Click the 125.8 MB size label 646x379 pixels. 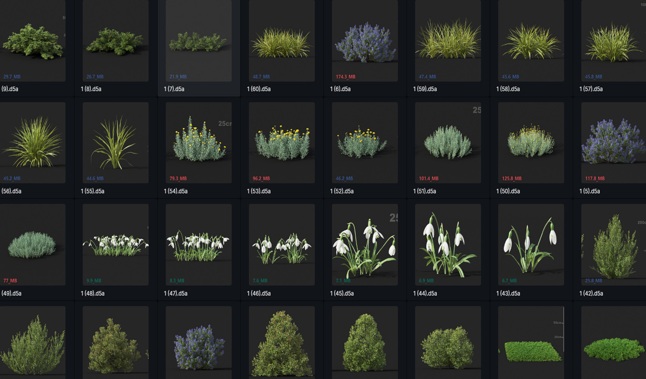point(512,179)
